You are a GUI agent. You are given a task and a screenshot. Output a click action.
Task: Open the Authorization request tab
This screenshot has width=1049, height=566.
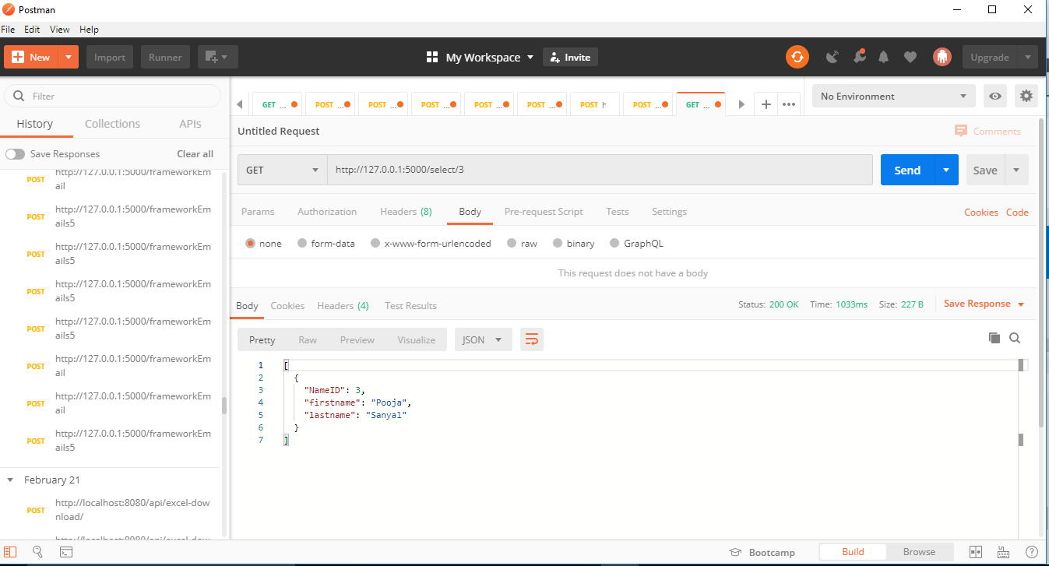click(x=327, y=212)
